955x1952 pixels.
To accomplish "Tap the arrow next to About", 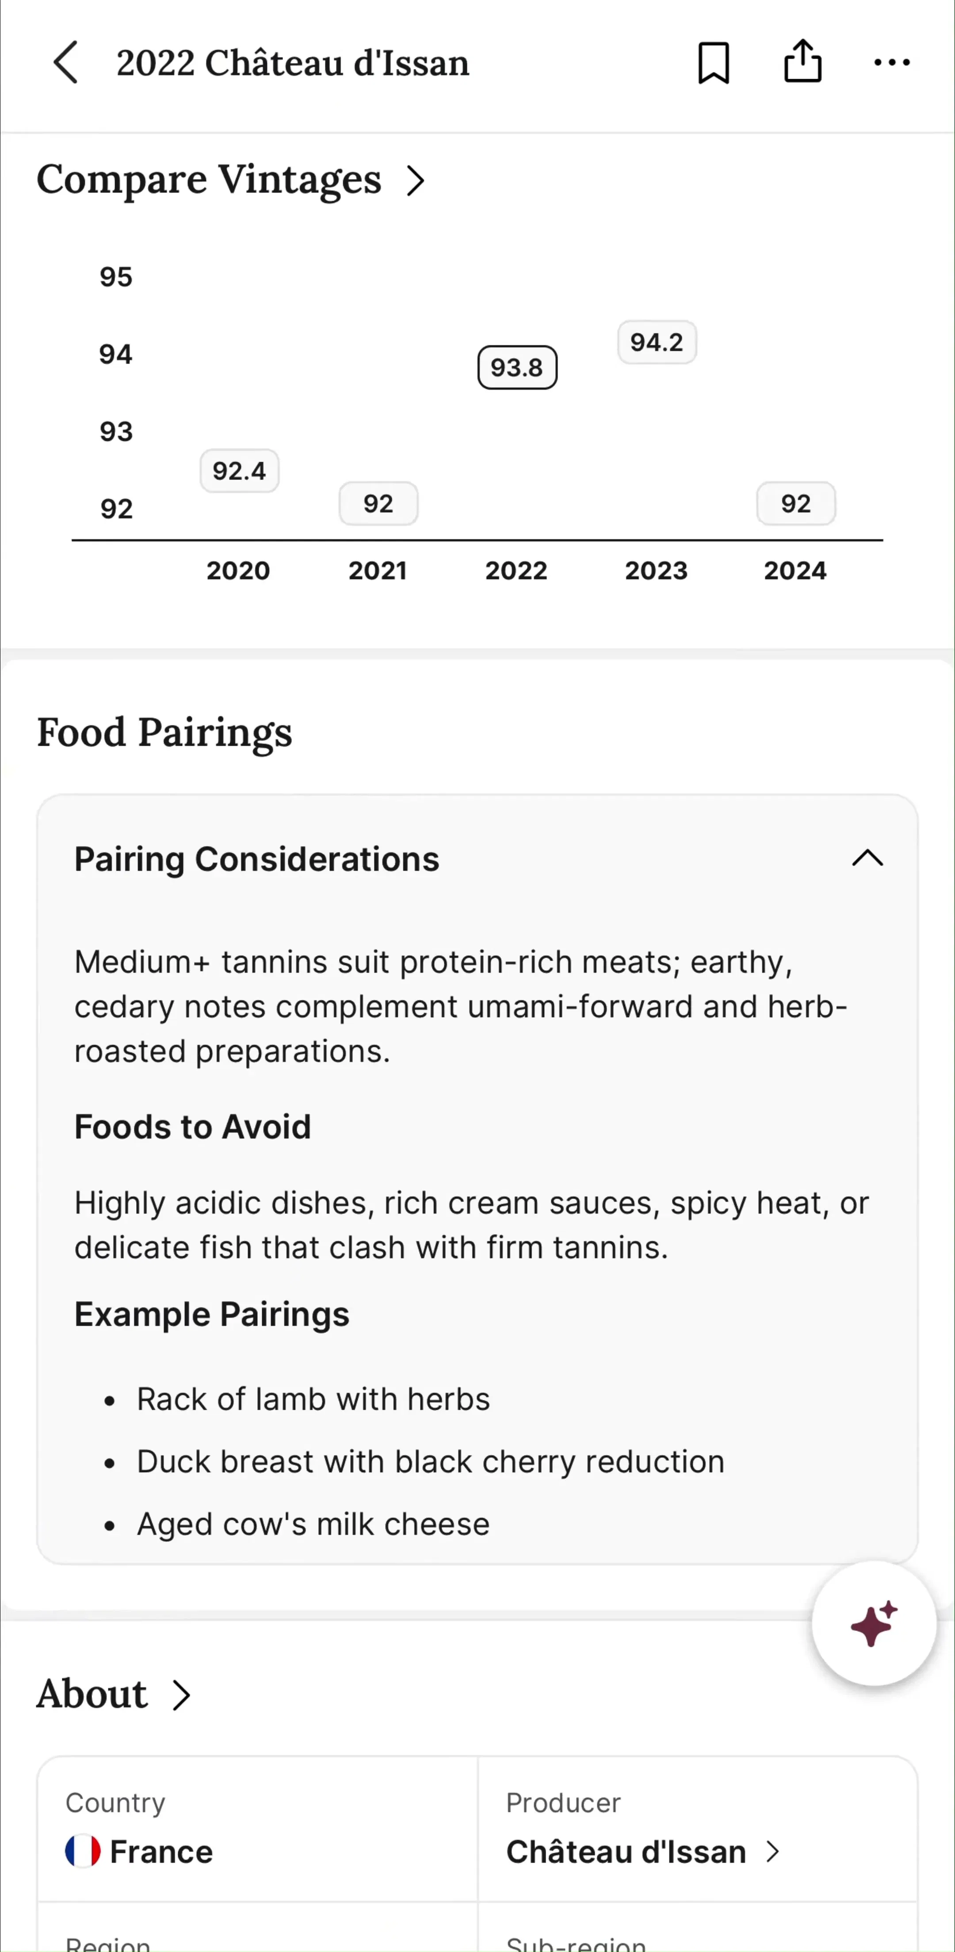I will (x=180, y=1695).
